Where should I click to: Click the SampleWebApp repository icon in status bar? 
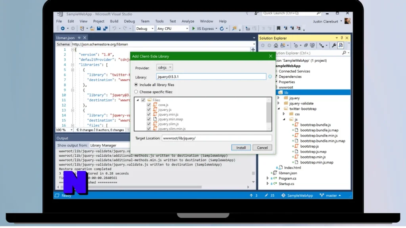point(283,196)
